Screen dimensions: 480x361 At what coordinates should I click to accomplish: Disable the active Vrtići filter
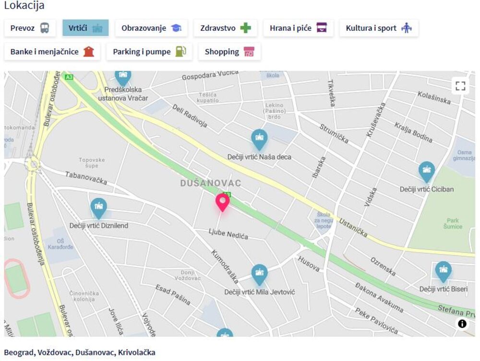click(85, 28)
